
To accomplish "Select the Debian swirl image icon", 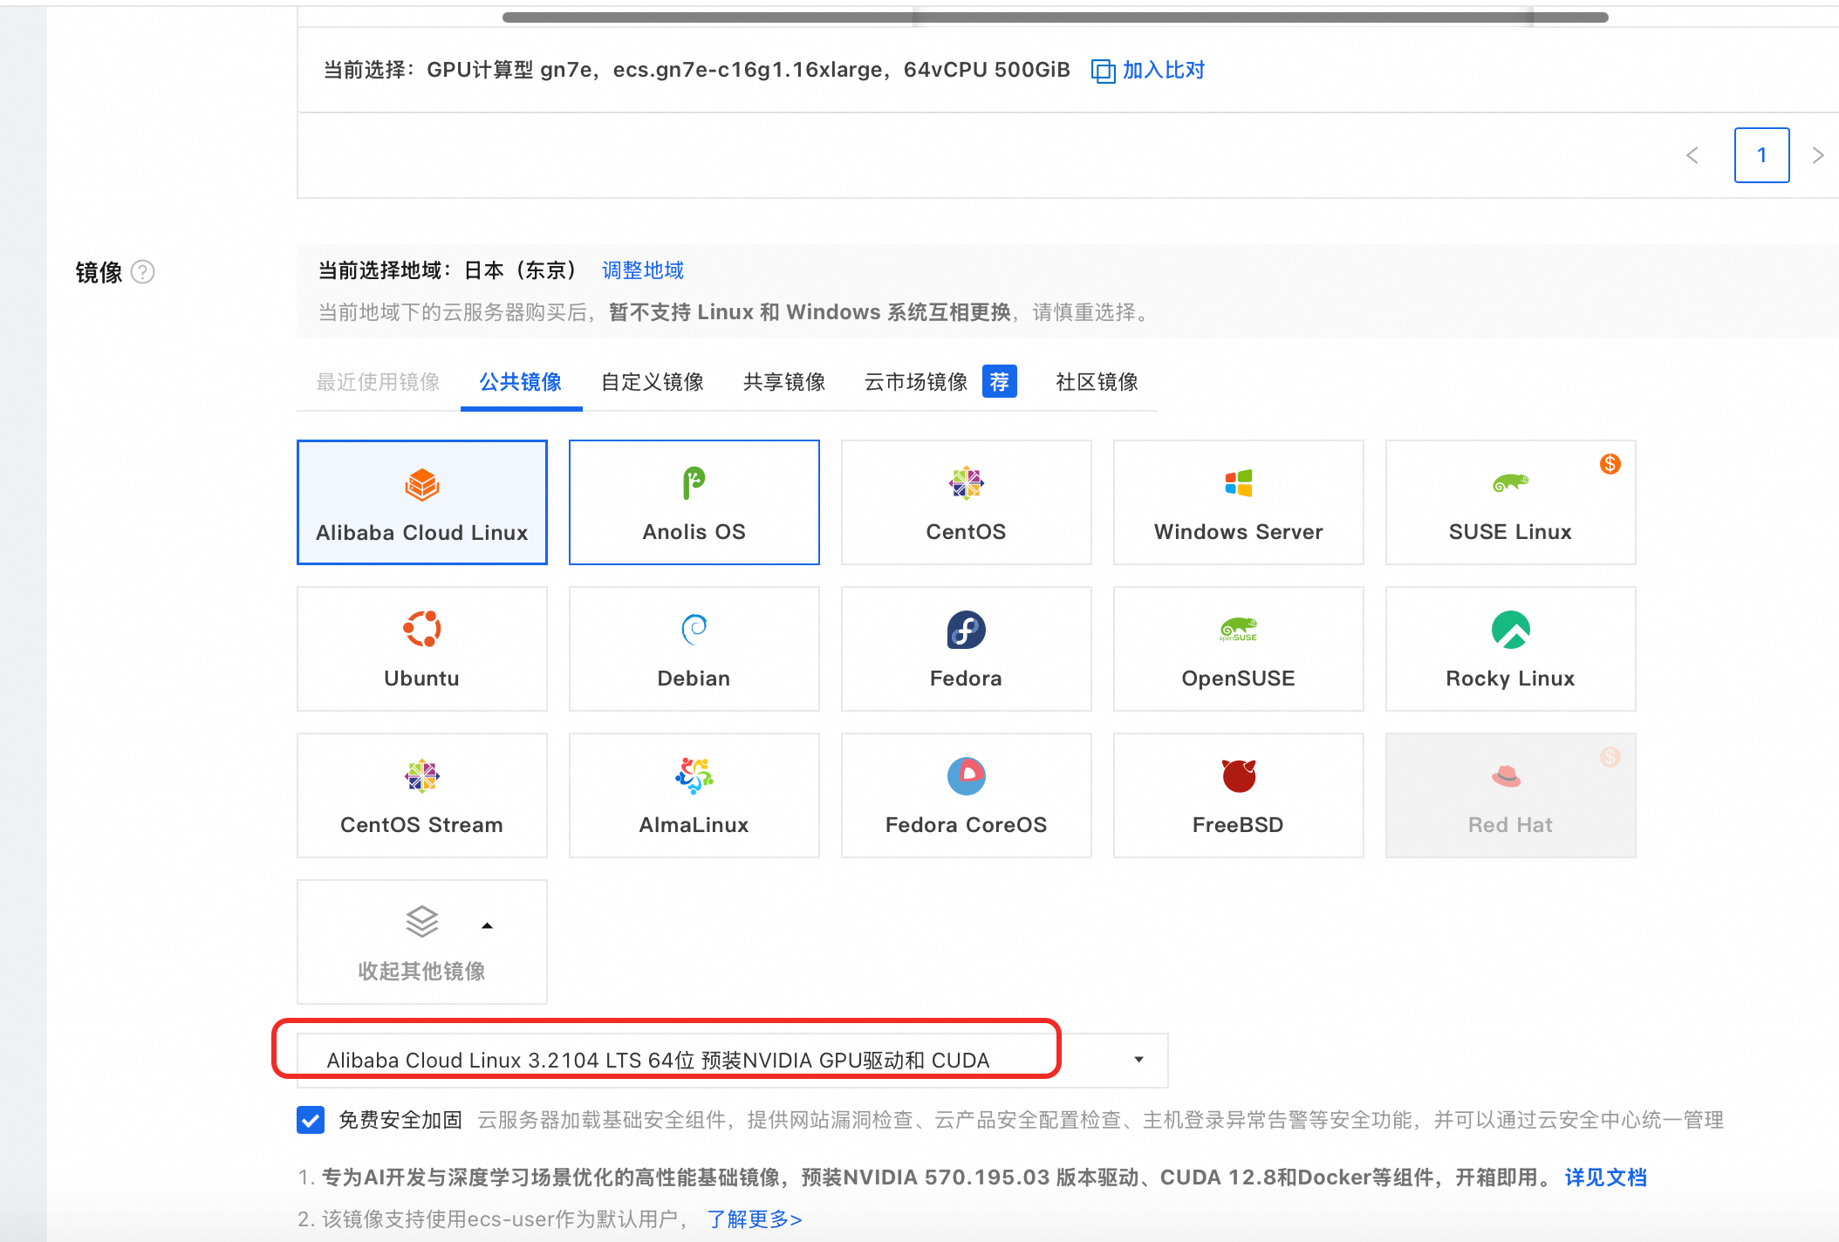I will [x=694, y=629].
